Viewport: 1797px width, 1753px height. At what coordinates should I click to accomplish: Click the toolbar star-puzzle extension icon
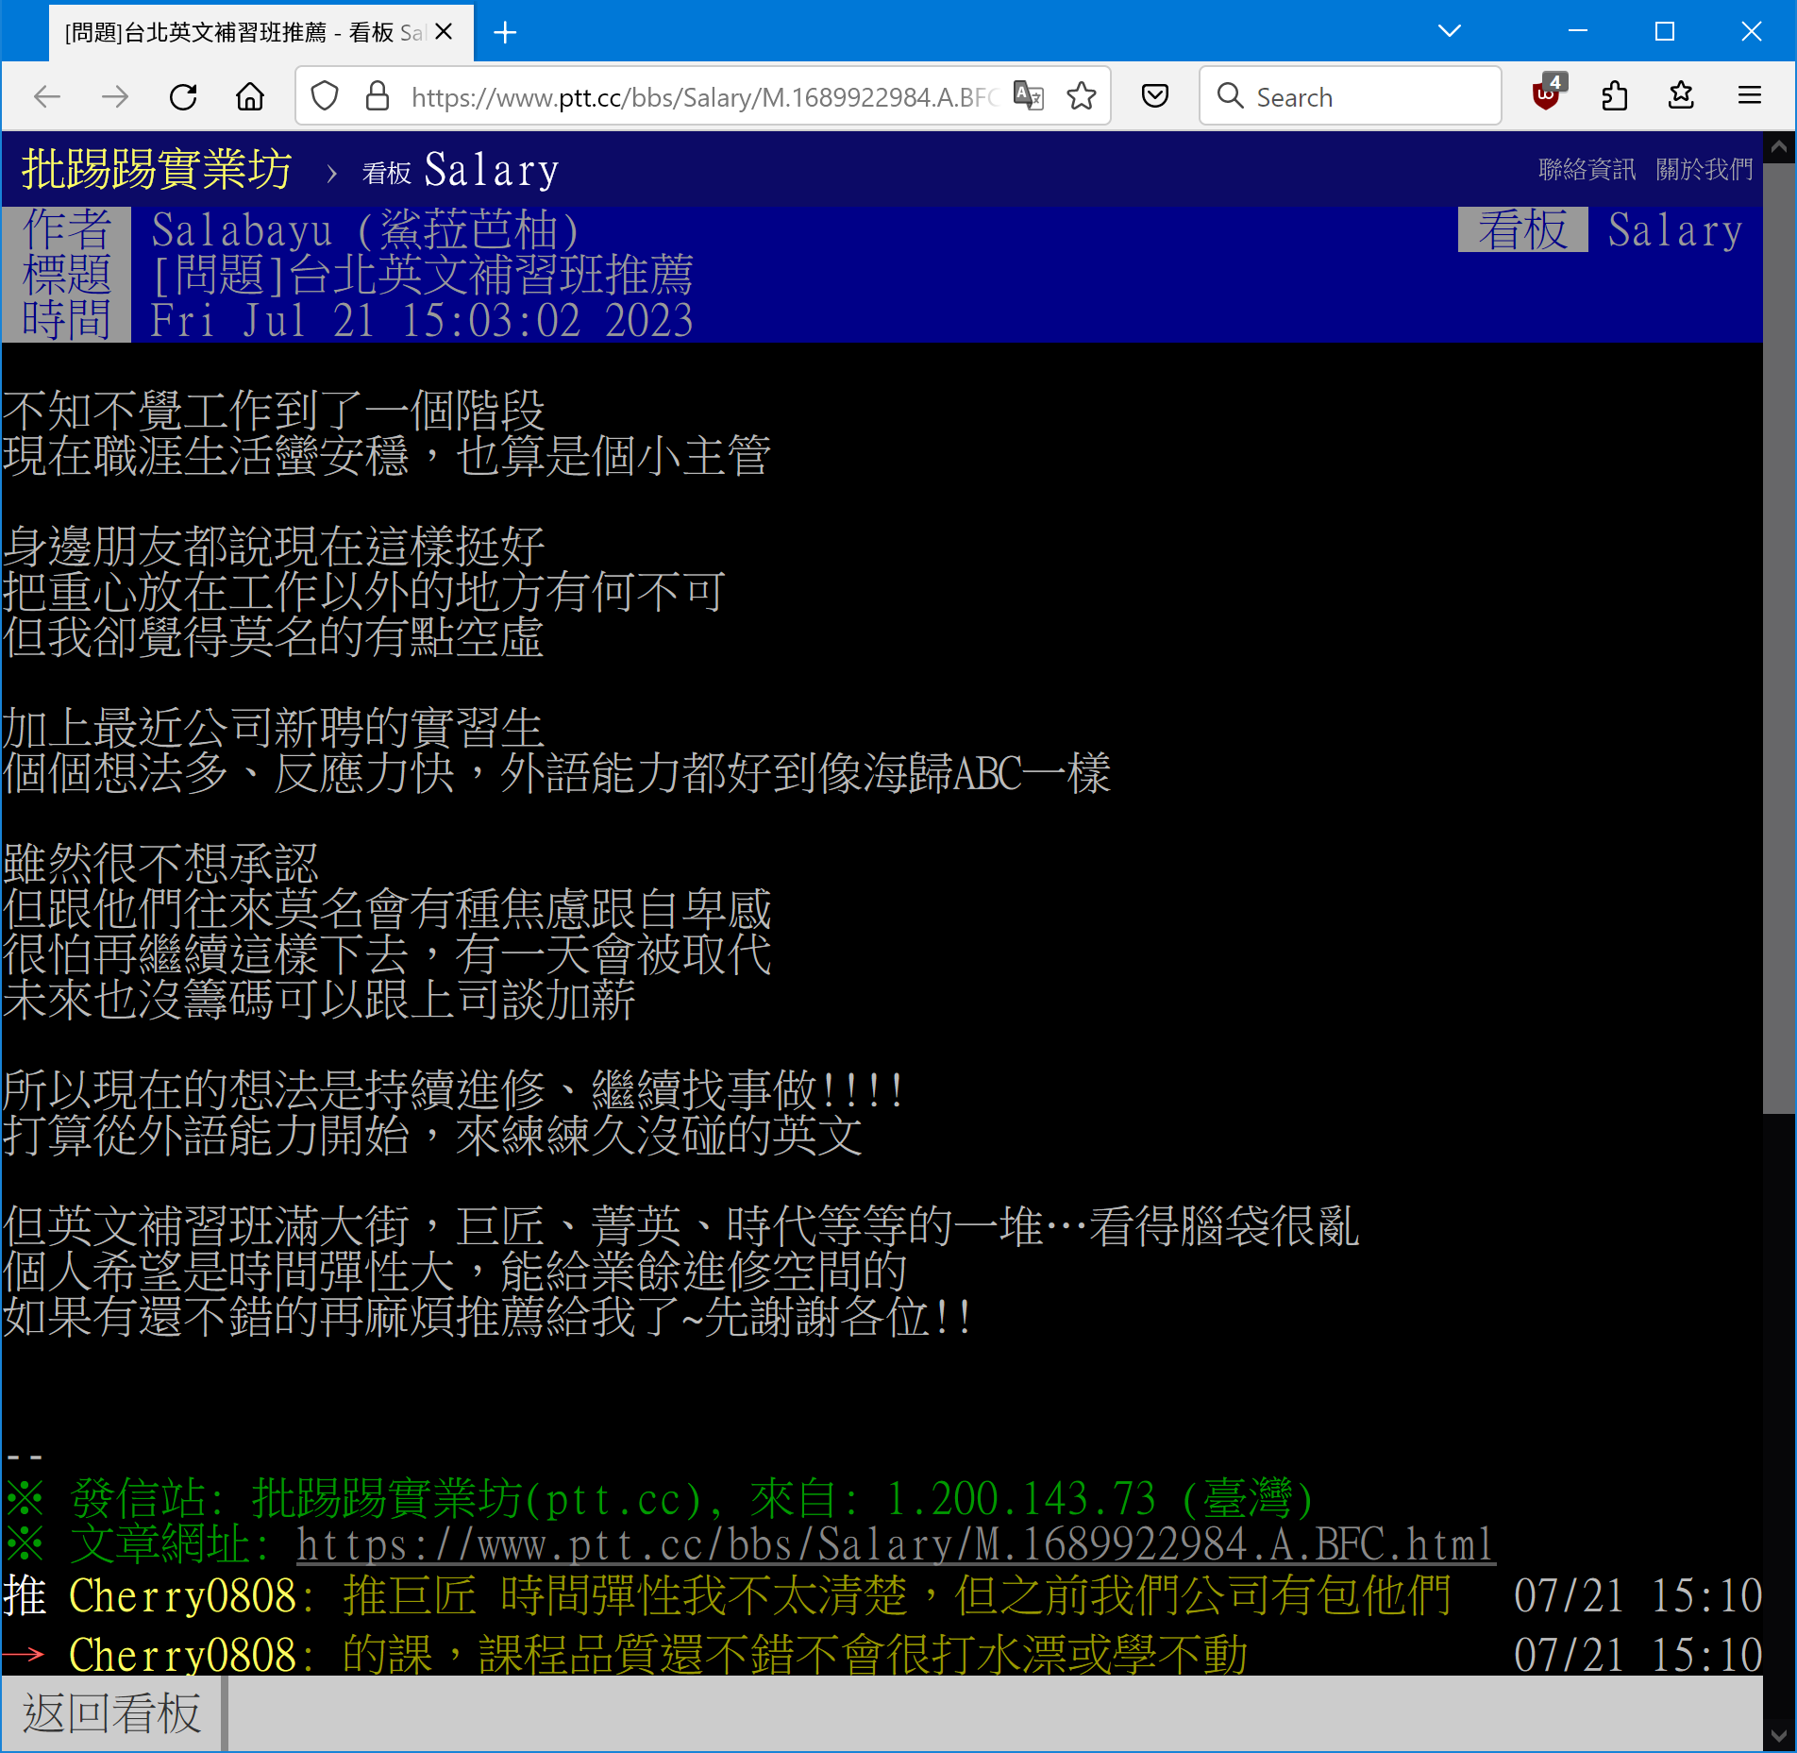(1682, 96)
